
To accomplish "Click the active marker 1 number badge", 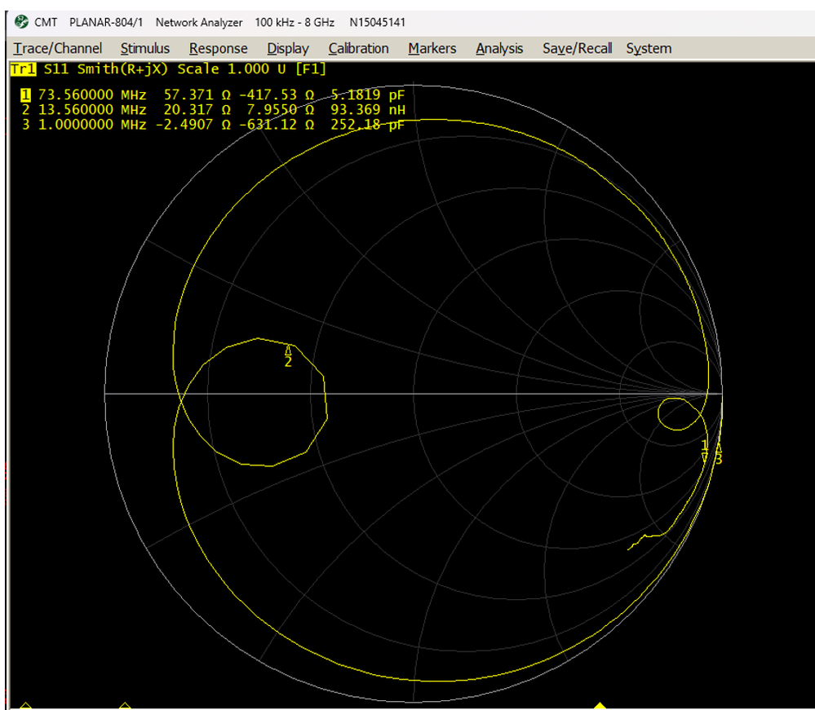I will point(24,95).
